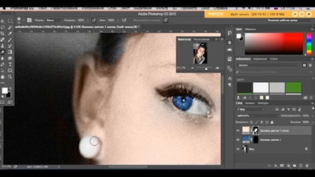Toggle lock all on selected layer
Image resolution: width=315 pixels, height=177 pixels.
click(272, 122)
